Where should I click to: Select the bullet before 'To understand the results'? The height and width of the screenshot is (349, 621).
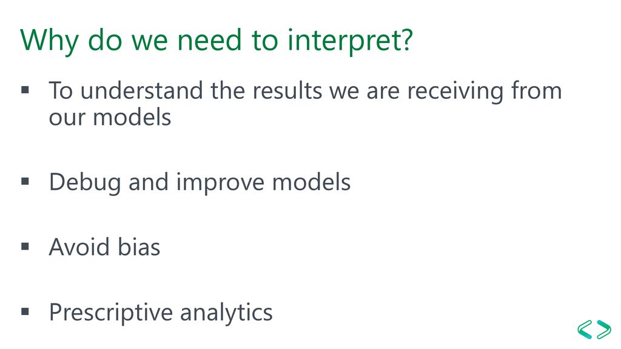point(25,90)
